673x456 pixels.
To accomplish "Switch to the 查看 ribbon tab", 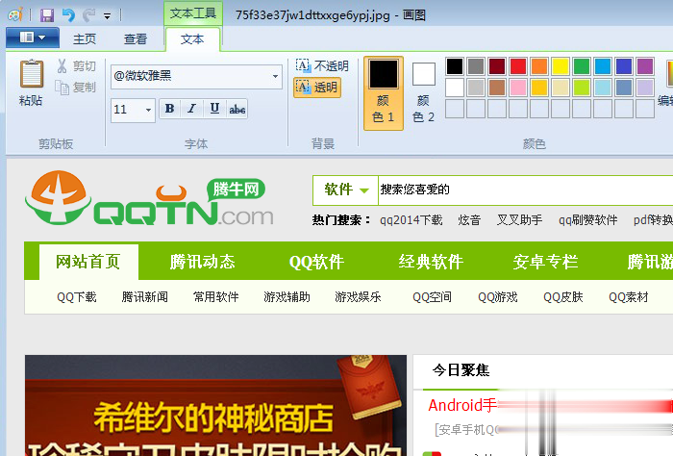I will pos(136,39).
